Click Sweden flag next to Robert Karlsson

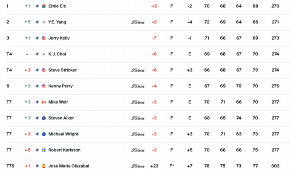pos(44,150)
